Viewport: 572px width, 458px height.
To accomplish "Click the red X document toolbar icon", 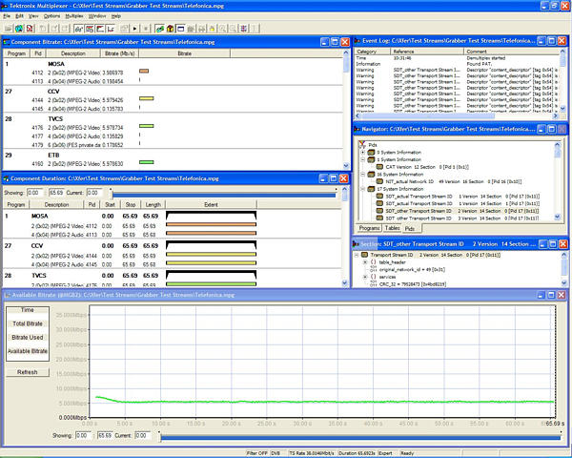I will click(x=28, y=29).
